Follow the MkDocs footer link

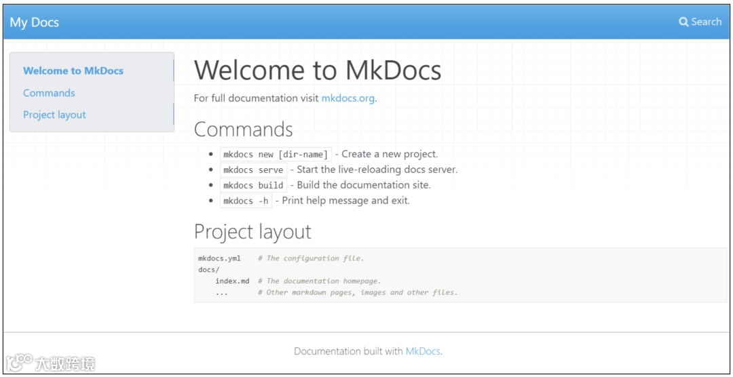click(423, 351)
